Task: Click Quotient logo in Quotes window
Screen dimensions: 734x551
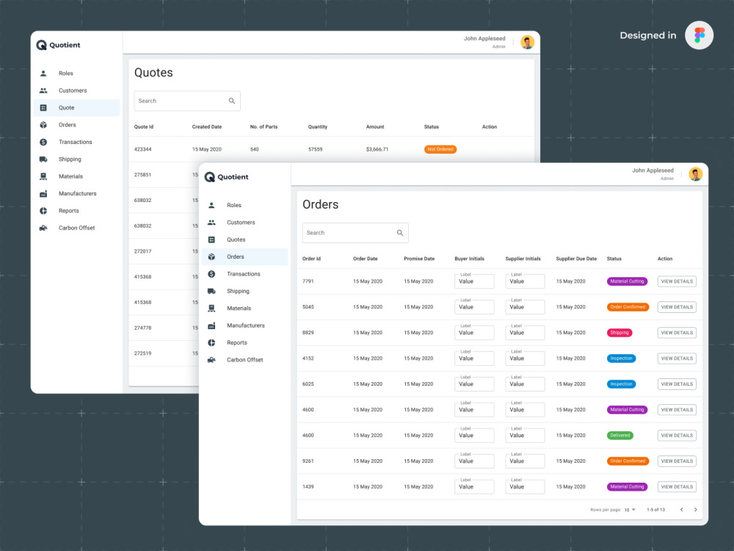Action: 59,45
